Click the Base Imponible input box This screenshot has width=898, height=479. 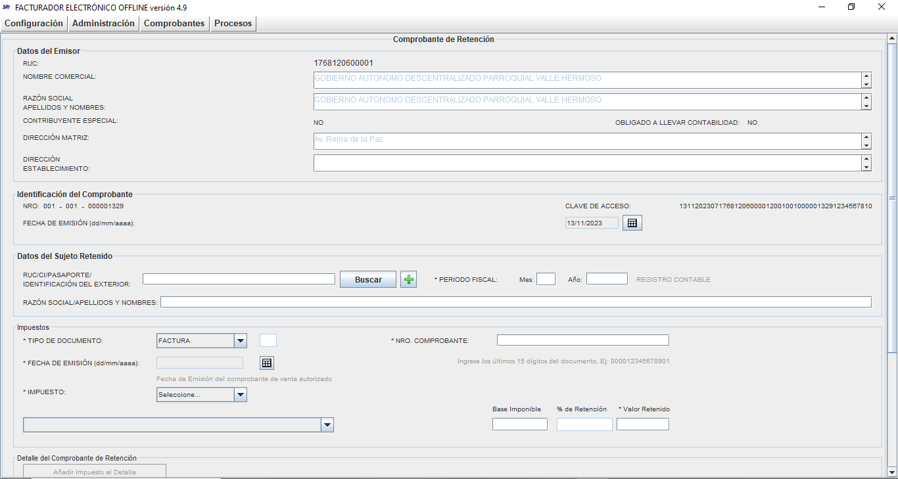pyautogui.click(x=519, y=424)
